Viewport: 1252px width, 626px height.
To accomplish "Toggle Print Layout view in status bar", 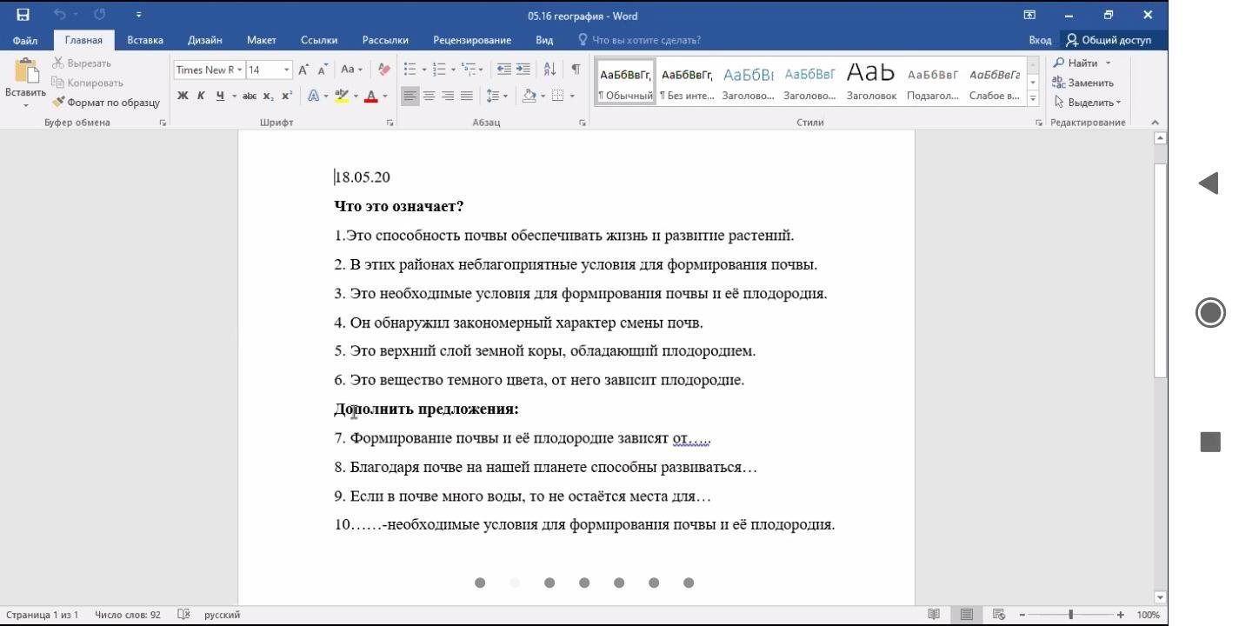I will [x=966, y=615].
